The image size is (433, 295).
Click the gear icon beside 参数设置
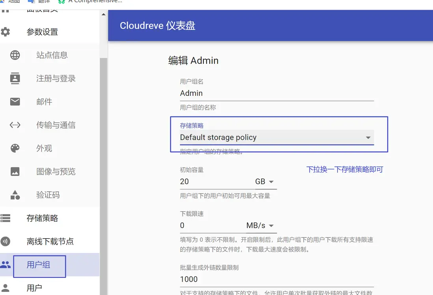point(5,32)
